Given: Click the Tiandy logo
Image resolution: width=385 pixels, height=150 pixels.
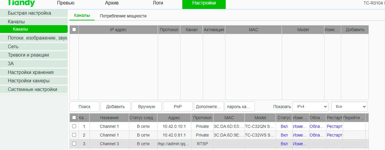Looking at the screenshot, I should [21, 3].
